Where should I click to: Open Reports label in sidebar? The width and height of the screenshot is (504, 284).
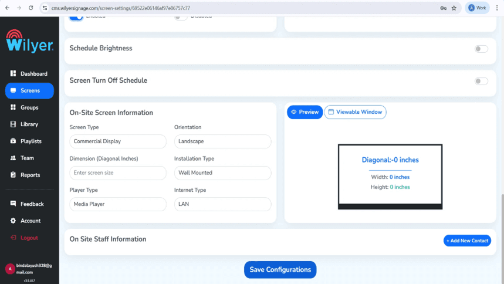30,175
